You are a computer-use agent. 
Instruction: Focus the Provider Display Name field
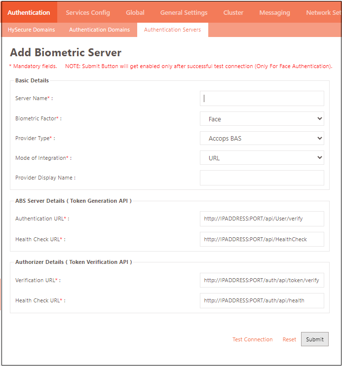[262, 178]
